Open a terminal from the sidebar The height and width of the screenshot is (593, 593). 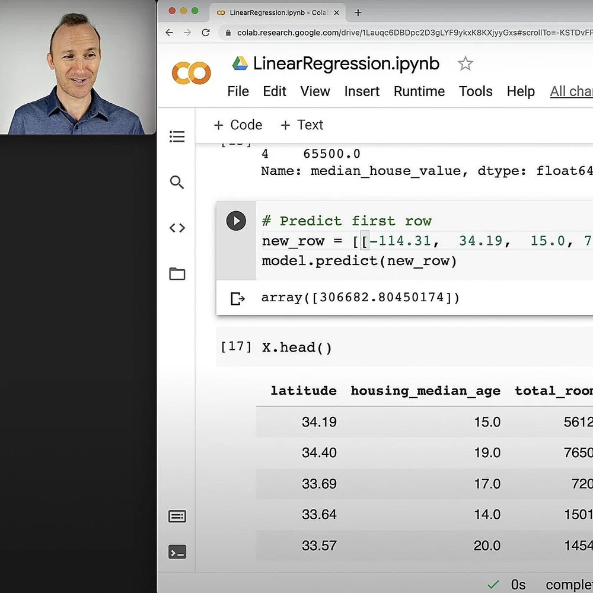177,552
